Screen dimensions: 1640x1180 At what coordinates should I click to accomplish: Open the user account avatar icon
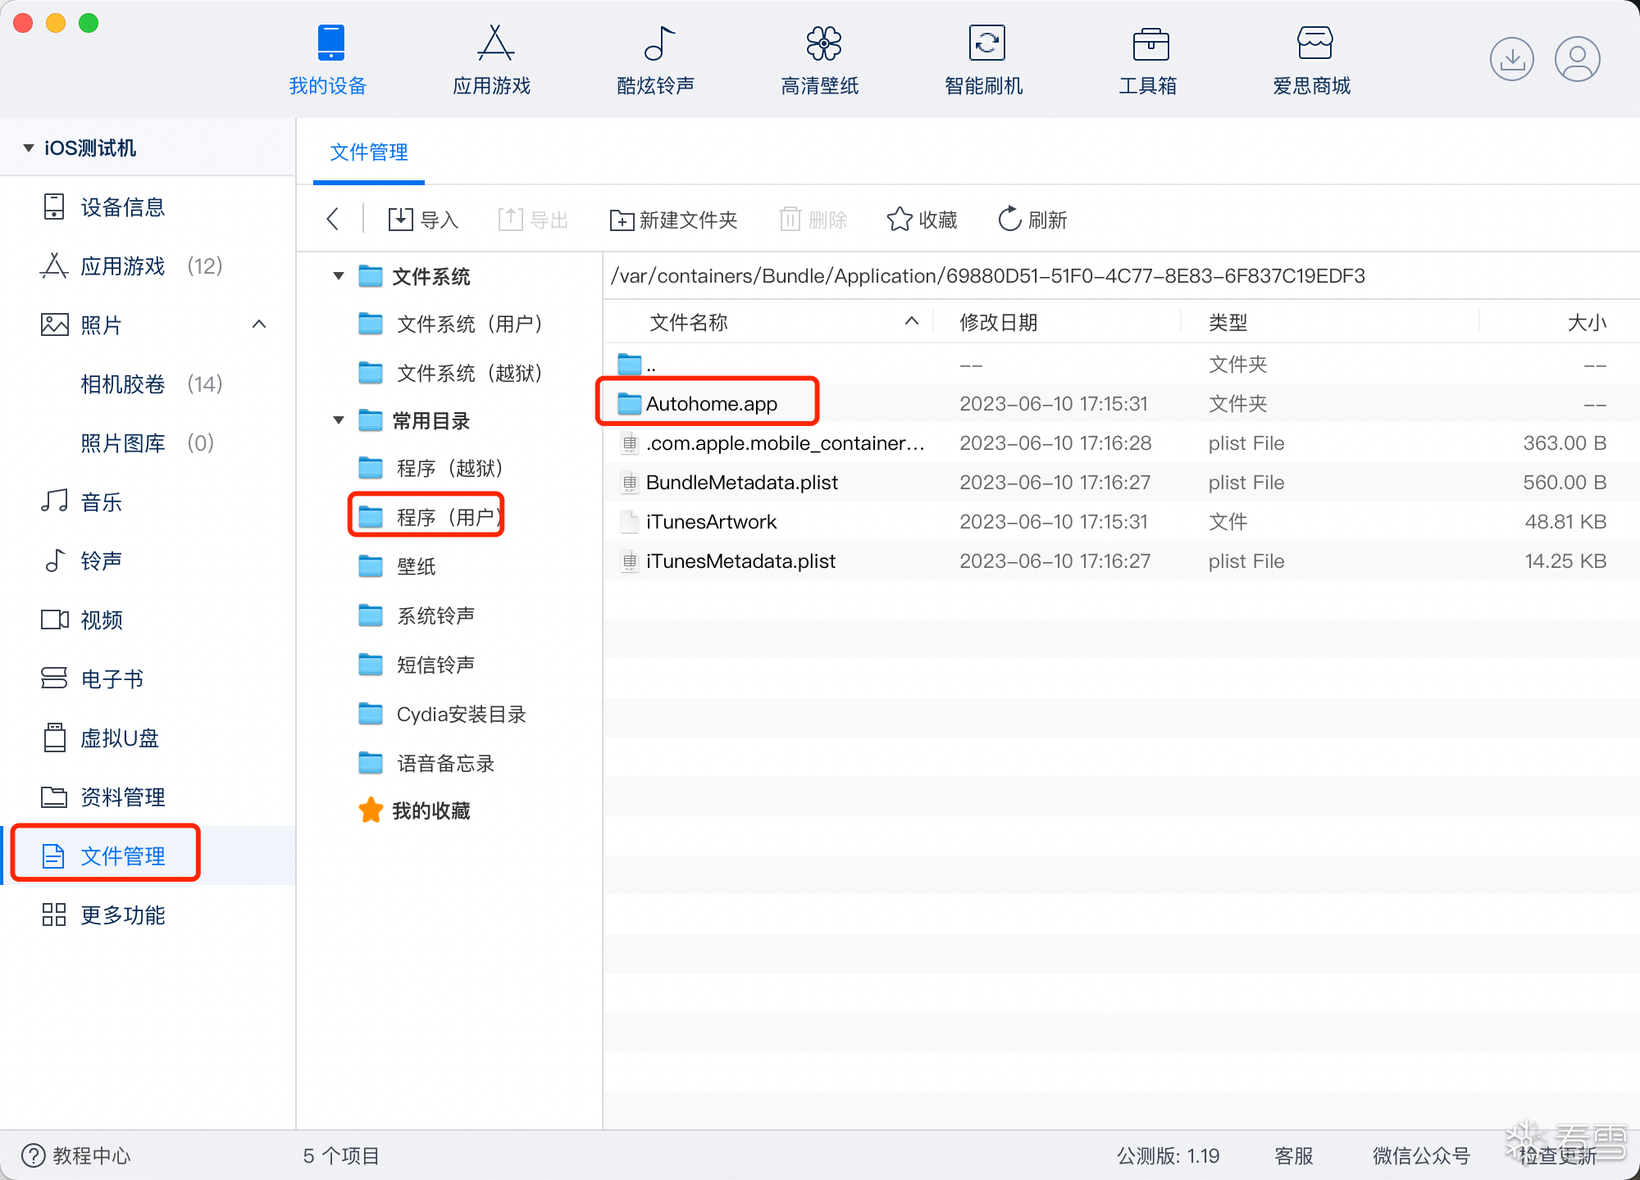[x=1577, y=59]
